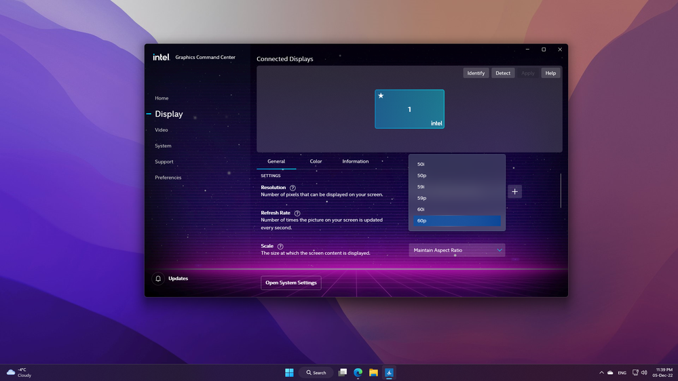Open the Windows Start menu
The width and height of the screenshot is (678, 381).
289,372
